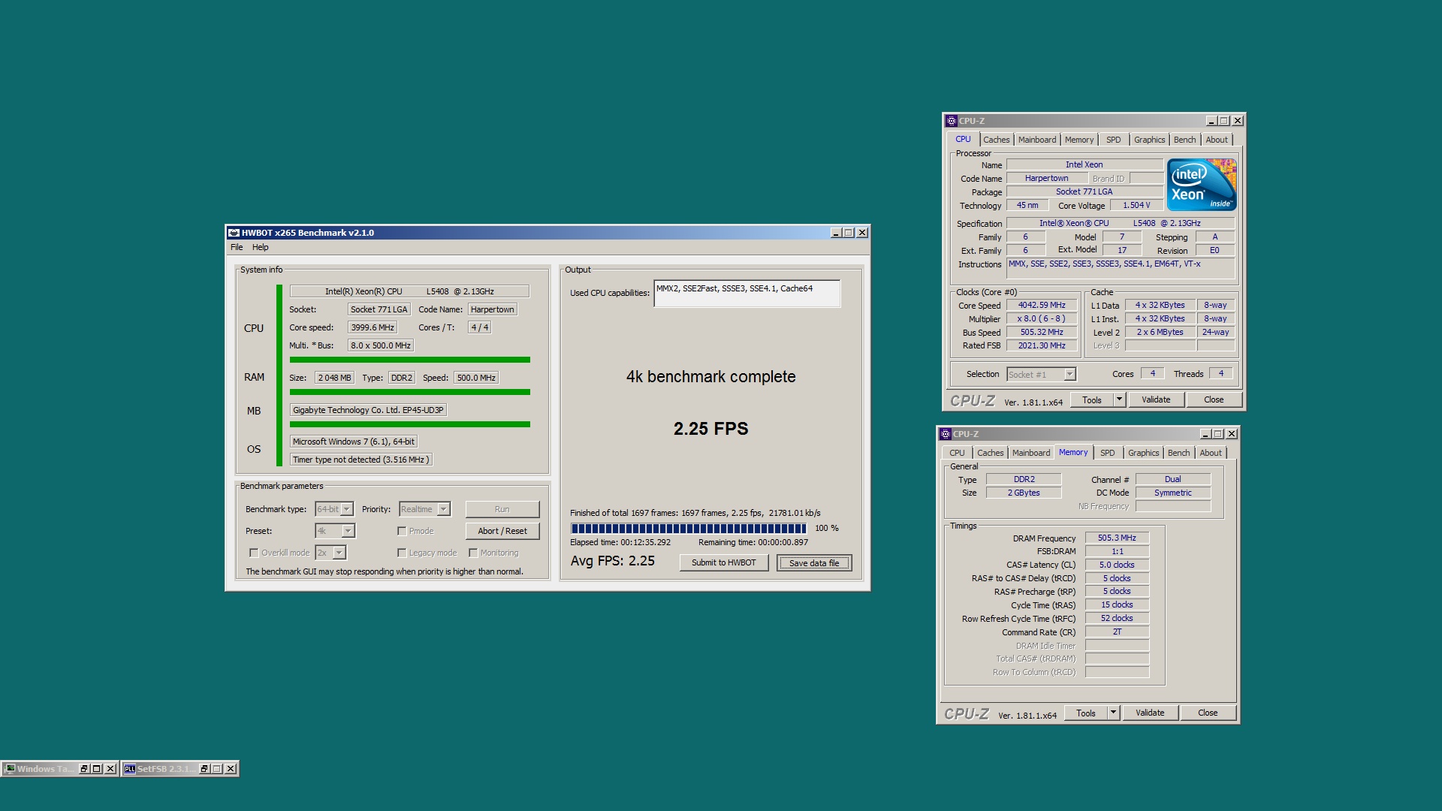This screenshot has height=811, width=1442.
Task: Open Mainboard tab in CPU-Z memory window
Action: [1030, 453]
